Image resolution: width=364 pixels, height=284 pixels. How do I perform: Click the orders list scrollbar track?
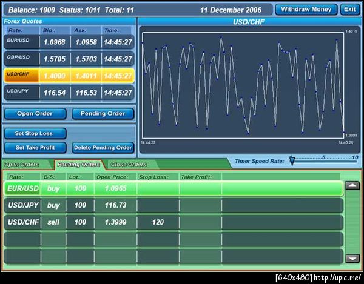(x=352, y=222)
